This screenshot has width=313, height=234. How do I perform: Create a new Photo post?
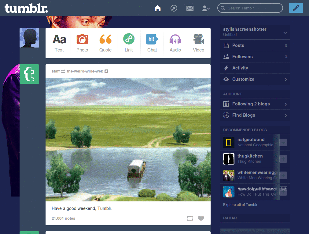(x=82, y=43)
